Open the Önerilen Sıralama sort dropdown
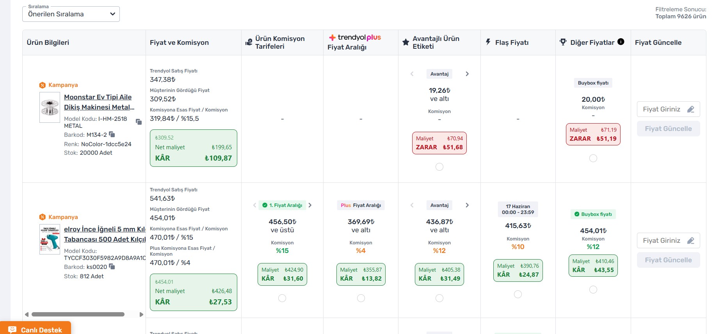The image size is (715, 334). (71, 14)
